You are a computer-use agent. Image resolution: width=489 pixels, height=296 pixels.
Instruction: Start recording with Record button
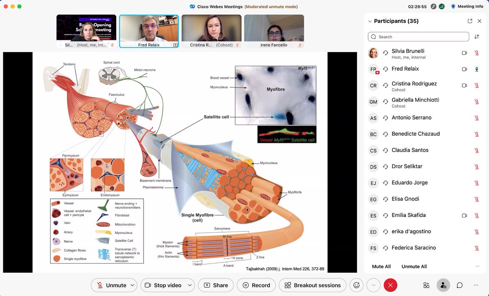point(256,285)
